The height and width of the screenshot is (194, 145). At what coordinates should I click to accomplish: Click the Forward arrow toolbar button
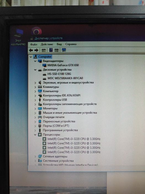coord(36,50)
